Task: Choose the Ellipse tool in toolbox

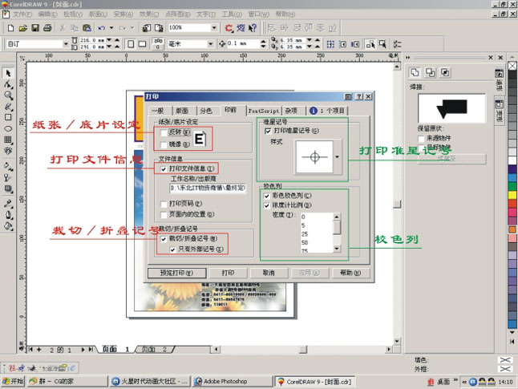Action: 8,127
